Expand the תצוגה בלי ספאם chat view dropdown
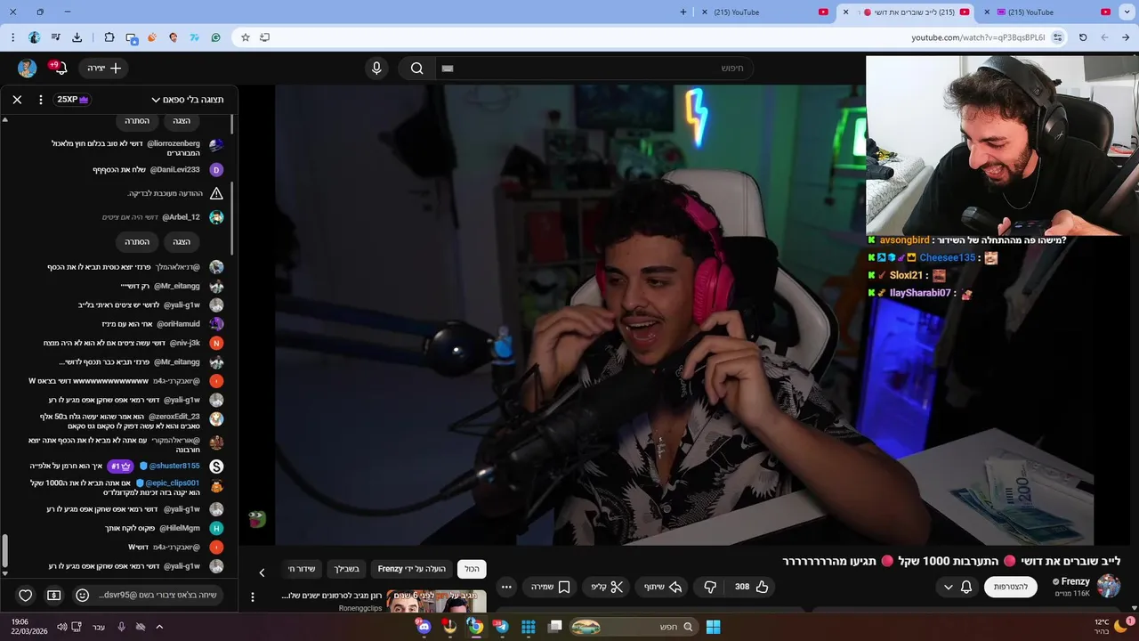Screen dimensions: 1139x641 pos(188,100)
